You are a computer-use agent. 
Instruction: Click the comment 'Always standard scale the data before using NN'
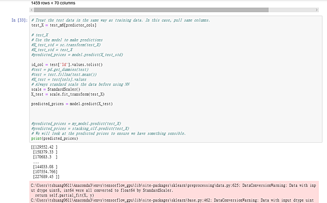click(x=82, y=84)
